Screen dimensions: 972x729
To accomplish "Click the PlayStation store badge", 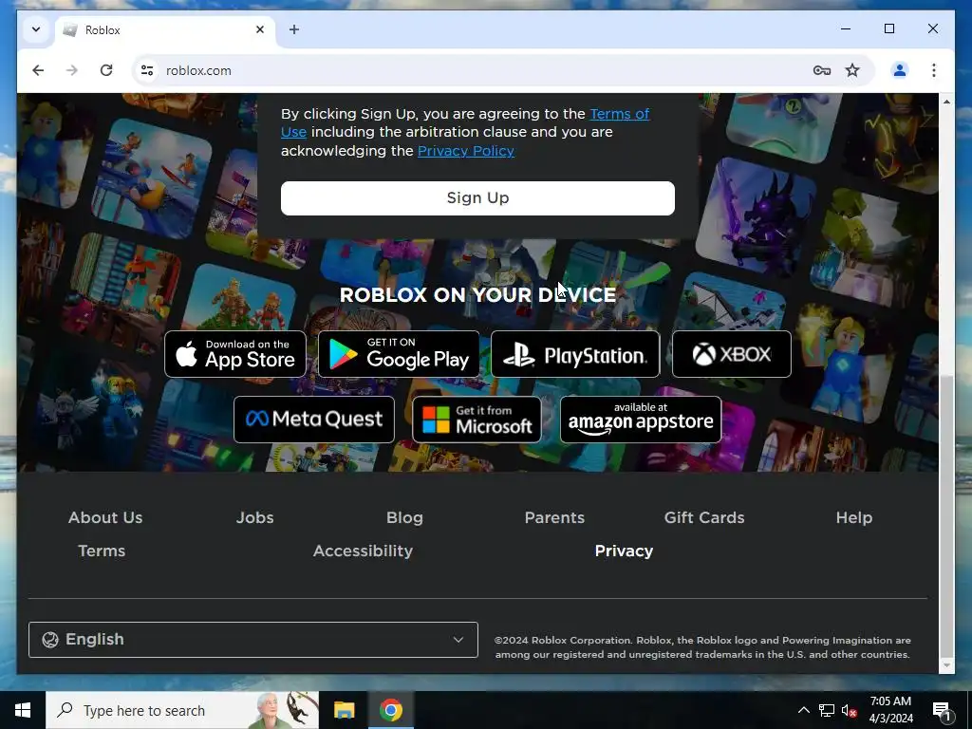I will point(575,354).
